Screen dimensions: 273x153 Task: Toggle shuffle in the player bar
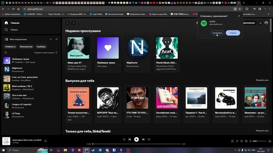pos(124,139)
